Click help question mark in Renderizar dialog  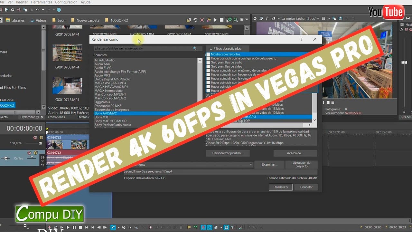(x=301, y=39)
